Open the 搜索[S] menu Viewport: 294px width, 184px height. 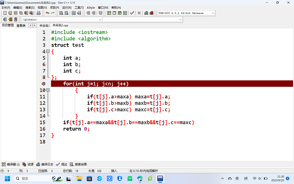pos(30,8)
